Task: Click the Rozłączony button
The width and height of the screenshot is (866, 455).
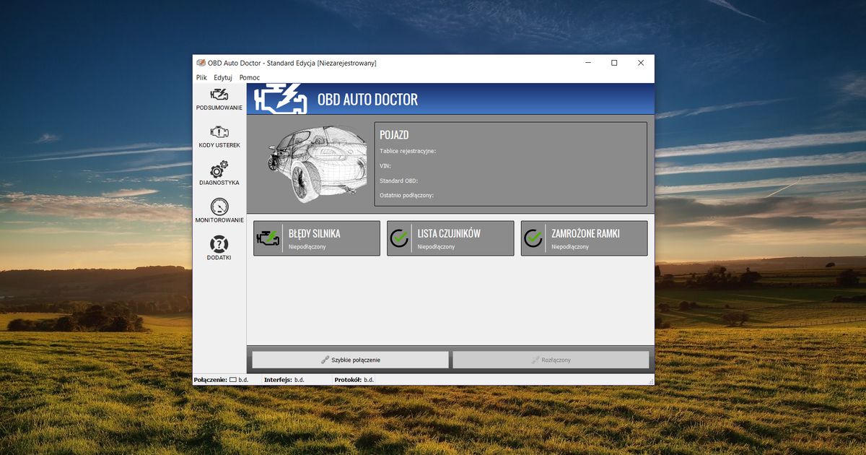Action: point(551,360)
